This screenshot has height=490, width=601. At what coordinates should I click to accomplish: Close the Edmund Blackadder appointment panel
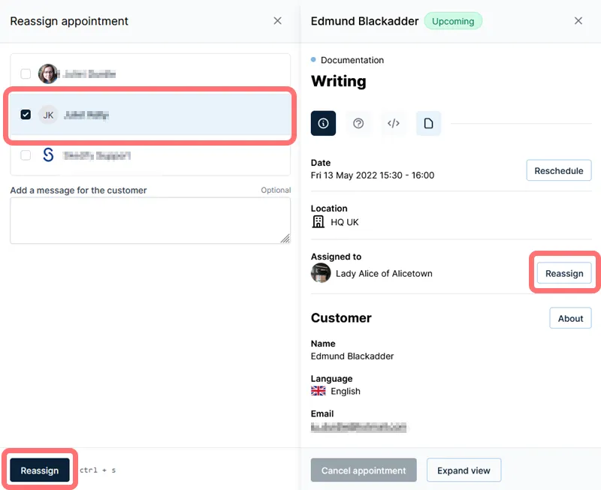(578, 21)
